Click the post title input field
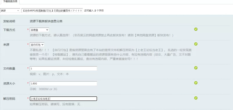The height and width of the screenshot is (110, 233). [x=52, y=10]
